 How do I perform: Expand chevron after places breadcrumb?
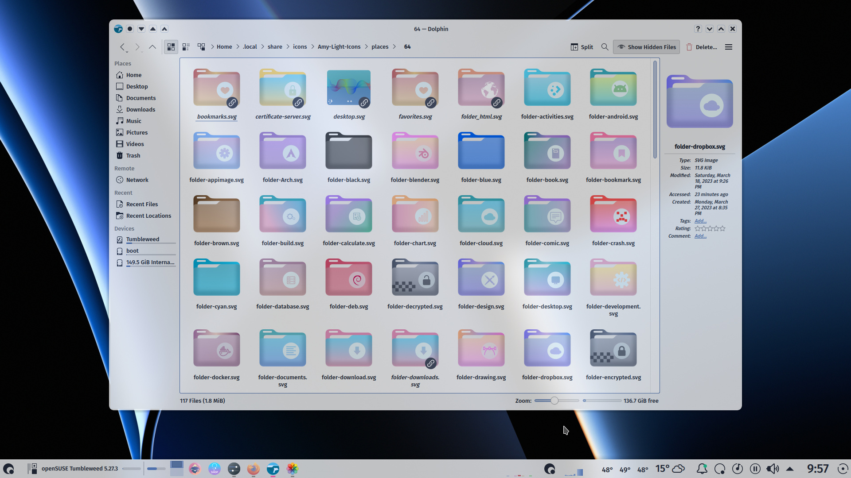click(394, 47)
